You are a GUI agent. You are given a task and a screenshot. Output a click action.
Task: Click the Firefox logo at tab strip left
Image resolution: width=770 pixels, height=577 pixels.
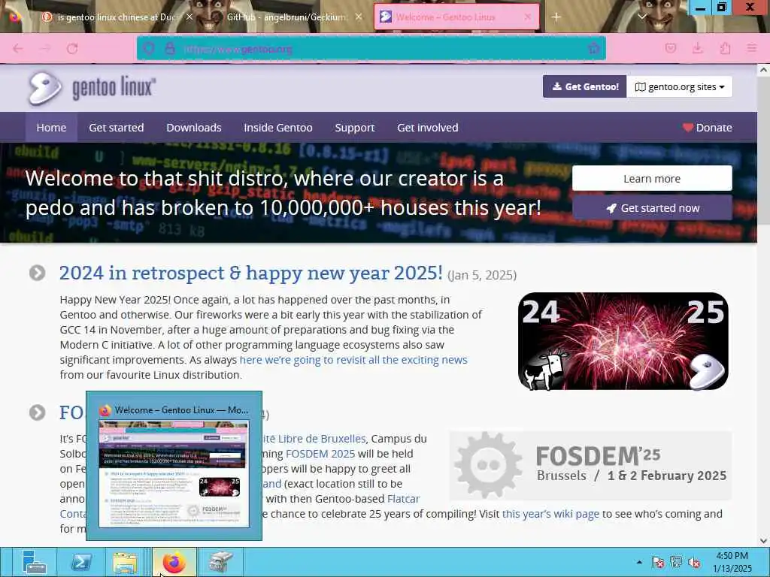click(x=15, y=17)
